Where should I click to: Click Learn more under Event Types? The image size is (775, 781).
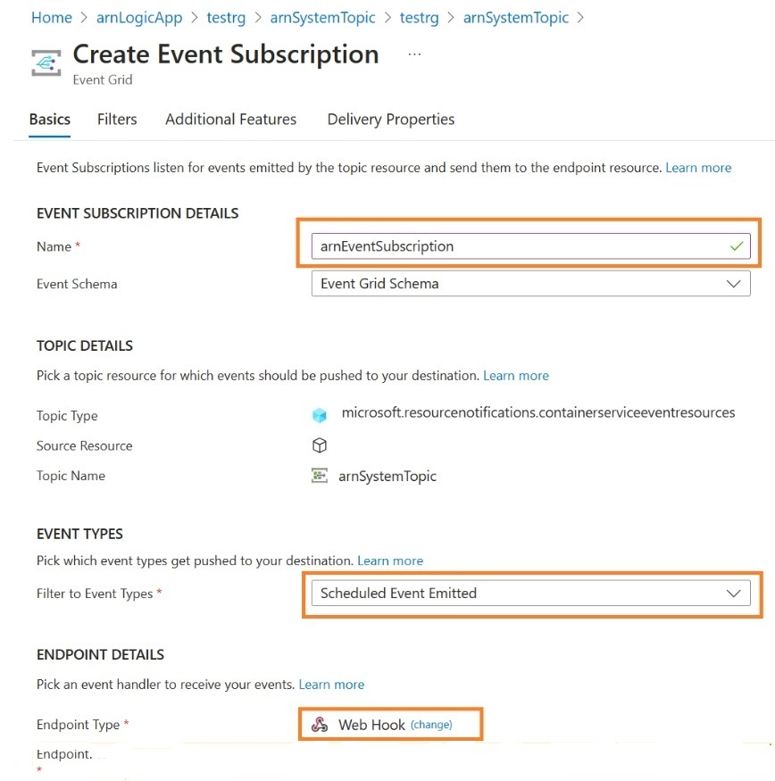pyautogui.click(x=390, y=561)
